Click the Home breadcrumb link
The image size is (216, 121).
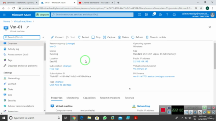7,22
